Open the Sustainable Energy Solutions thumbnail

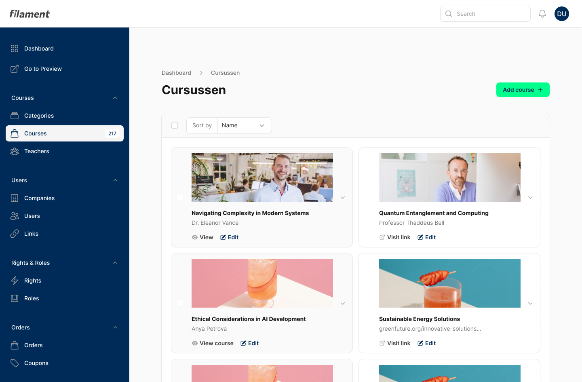coord(450,283)
